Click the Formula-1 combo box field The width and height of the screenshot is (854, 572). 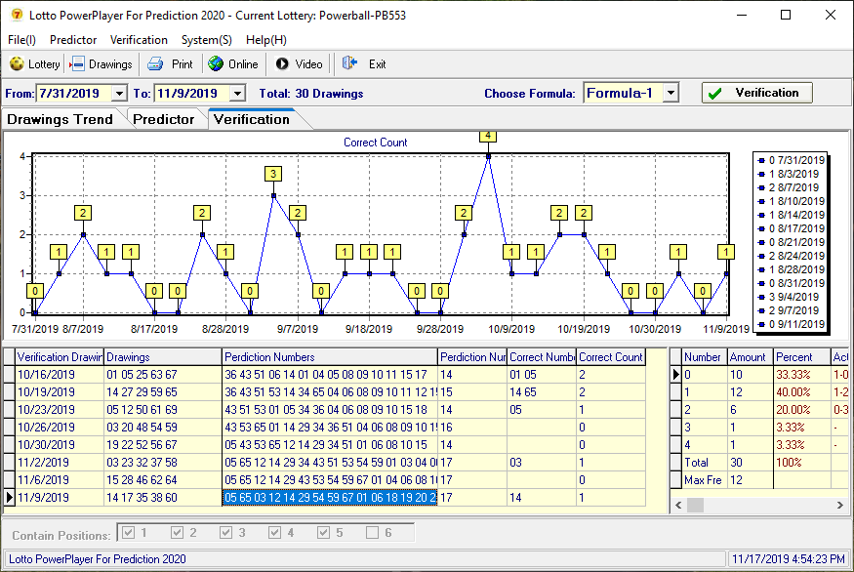[624, 93]
